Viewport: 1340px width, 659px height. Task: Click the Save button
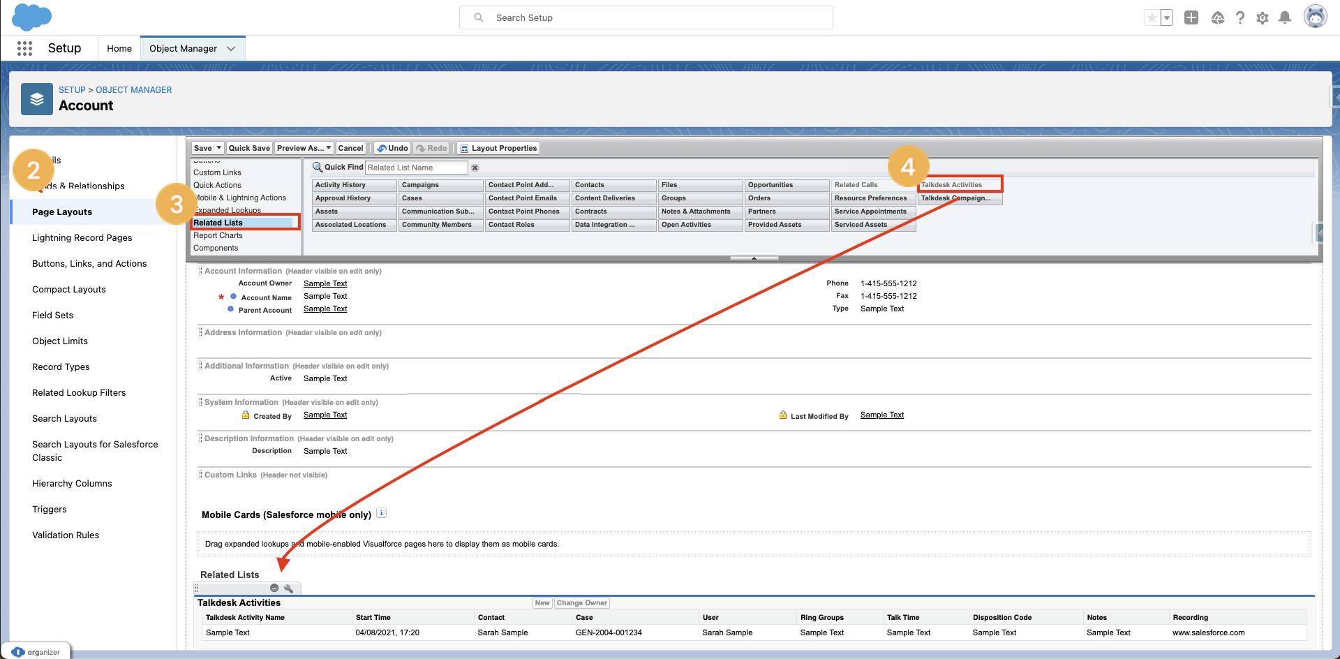(203, 148)
